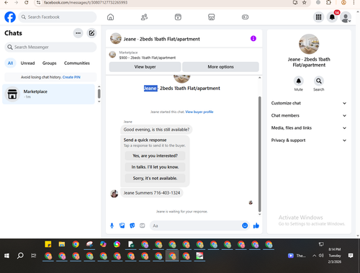Image resolution: width=360 pixels, height=273 pixels.
Task: Open the Marketplace storefront icon in top navigation
Action: tap(211, 17)
